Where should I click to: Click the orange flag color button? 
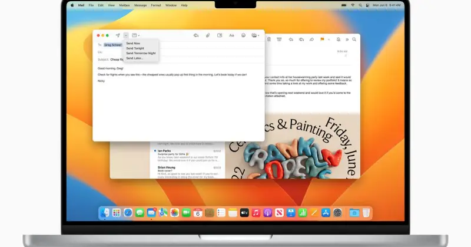pyautogui.click(x=321, y=39)
